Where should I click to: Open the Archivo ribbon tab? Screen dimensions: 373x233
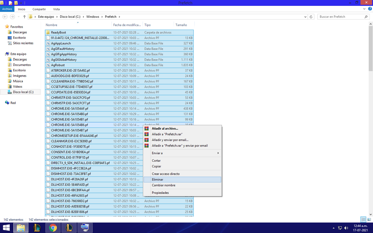pyautogui.click(x=7, y=9)
